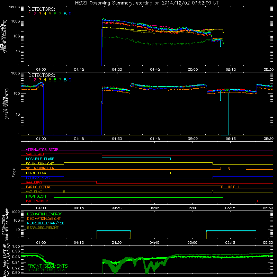The width and height of the screenshot is (277, 277).
Task: Click the MON. counts/s (FRONT SEGMENTS) axis title
Action: tap(3, 36)
